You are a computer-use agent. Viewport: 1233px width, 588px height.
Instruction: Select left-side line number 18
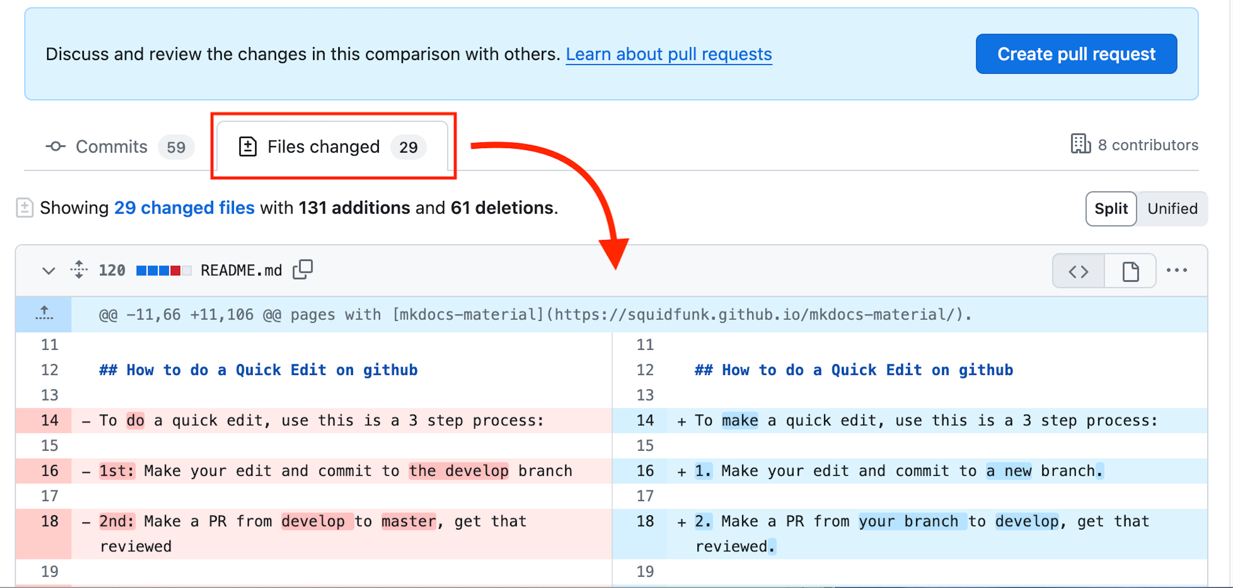coord(44,534)
